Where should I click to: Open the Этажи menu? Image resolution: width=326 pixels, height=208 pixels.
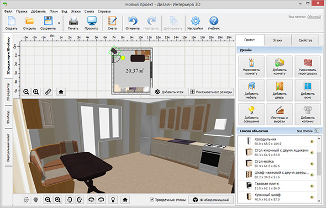point(76,12)
